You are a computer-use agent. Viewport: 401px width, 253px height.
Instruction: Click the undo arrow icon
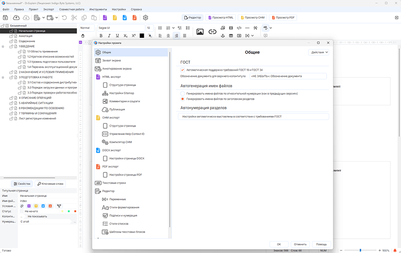pyautogui.click(x=65, y=18)
